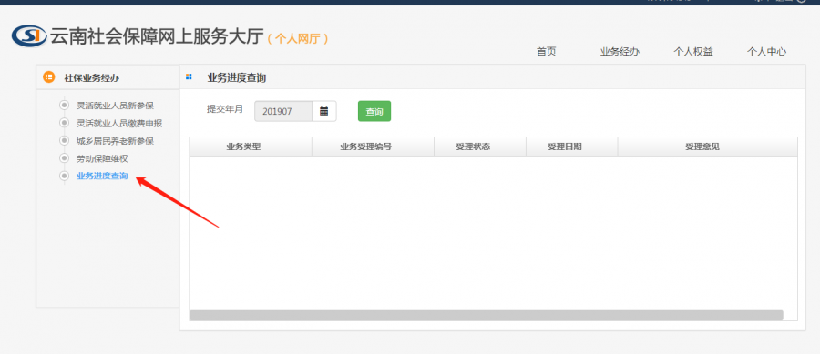This screenshot has width=820, height=354.
Task: Select bullet next to 业务进度查询
Action: 65,176
